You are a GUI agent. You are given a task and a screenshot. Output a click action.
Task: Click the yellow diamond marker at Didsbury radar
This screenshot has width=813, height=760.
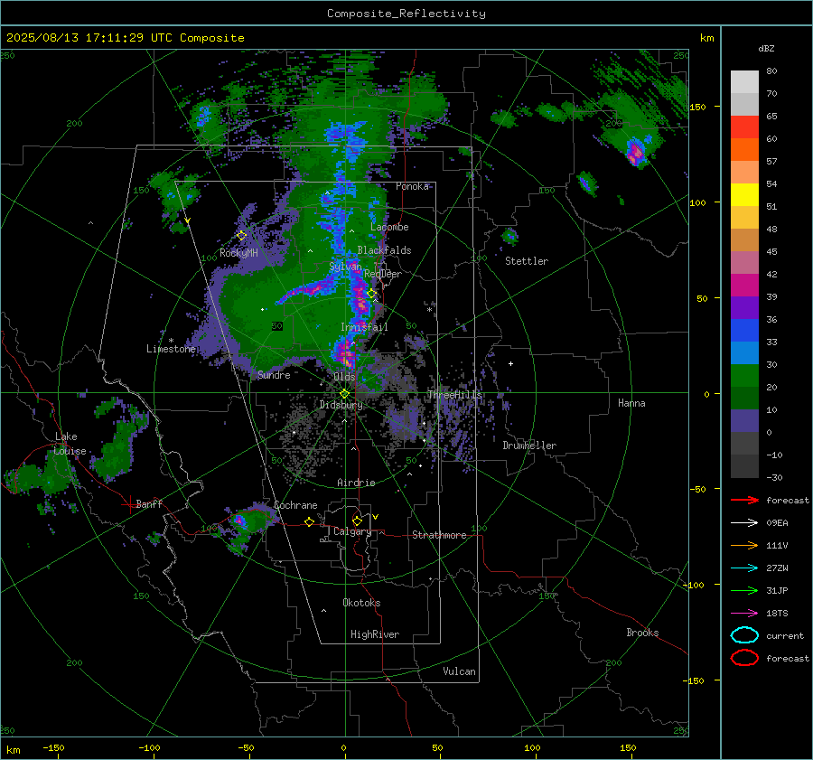click(344, 394)
